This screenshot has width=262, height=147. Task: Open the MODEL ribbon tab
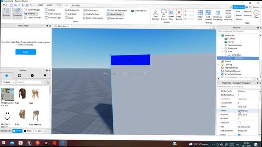click(x=50, y=5)
